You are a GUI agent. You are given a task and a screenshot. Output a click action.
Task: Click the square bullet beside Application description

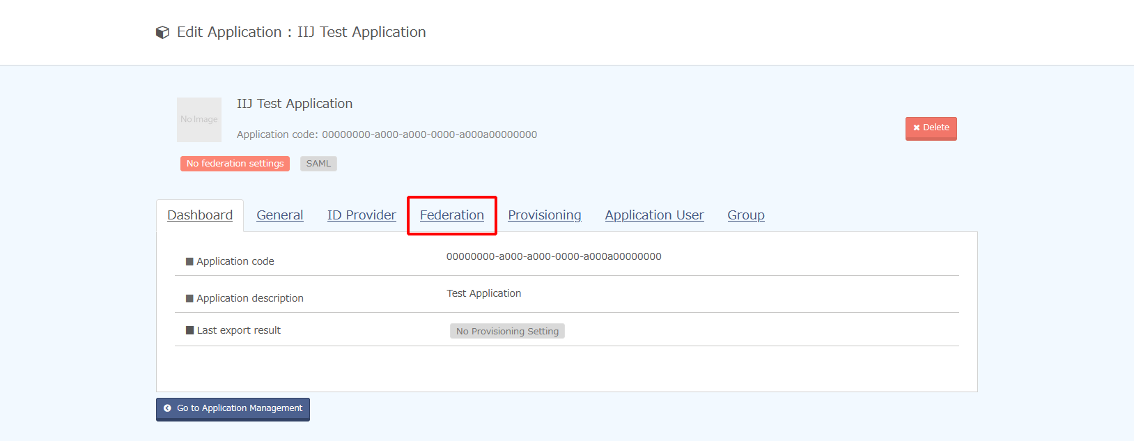tap(189, 298)
